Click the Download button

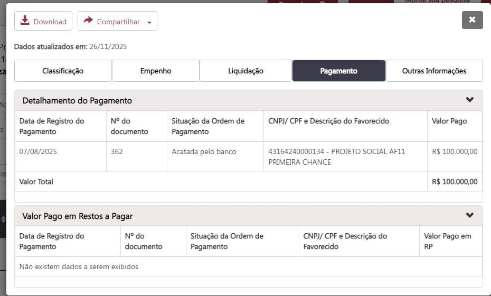point(43,21)
